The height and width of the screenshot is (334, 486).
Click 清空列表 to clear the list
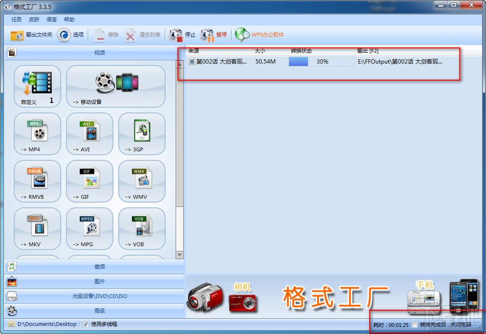tap(143, 35)
